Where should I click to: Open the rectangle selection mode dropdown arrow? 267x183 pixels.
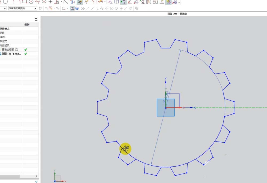(x=67, y=9)
